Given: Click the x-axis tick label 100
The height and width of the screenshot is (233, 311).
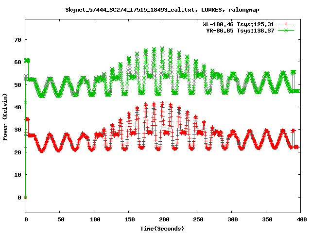Looking at the screenshot, I should pyautogui.click(x=95, y=219).
